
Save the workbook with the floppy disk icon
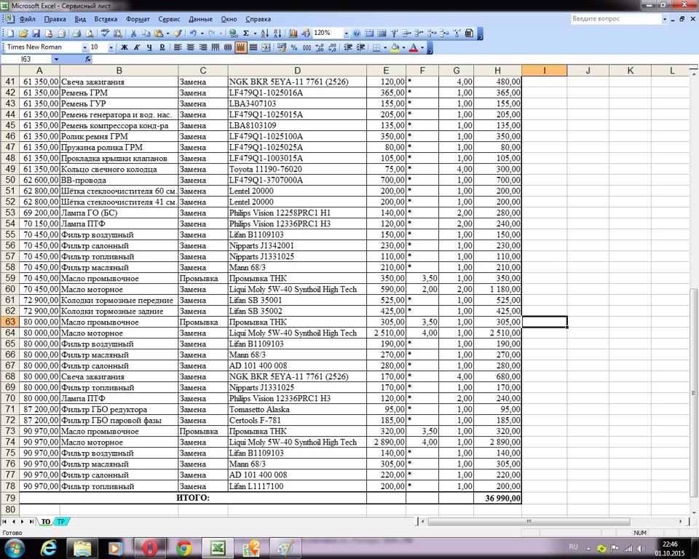tap(36, 33)
